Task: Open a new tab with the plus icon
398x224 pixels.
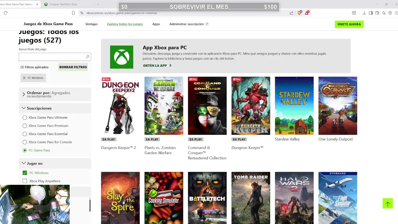Action: coord(98,4)
